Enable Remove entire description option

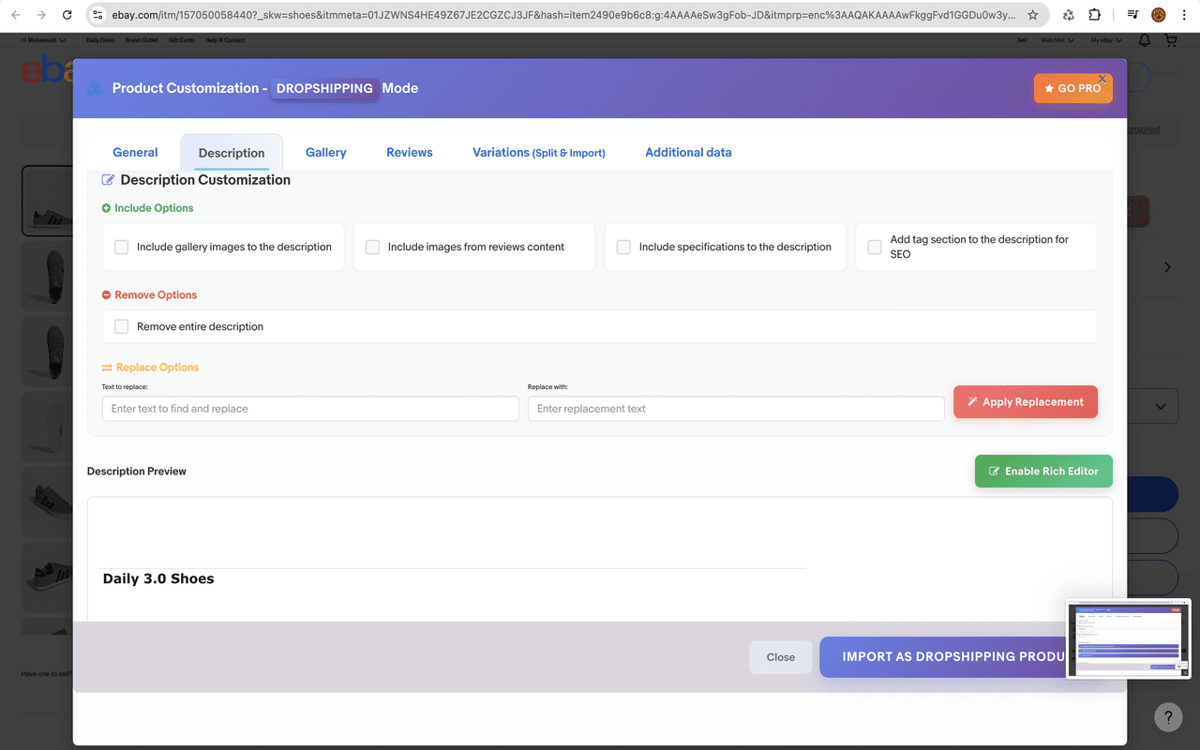[121, 326]
